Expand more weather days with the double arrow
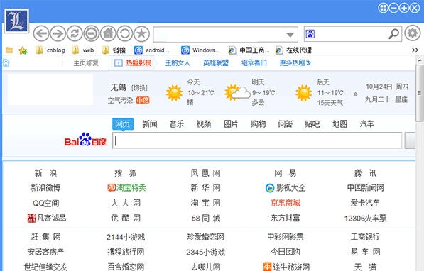The image size is (424, 271). click(x=355, y=94)
